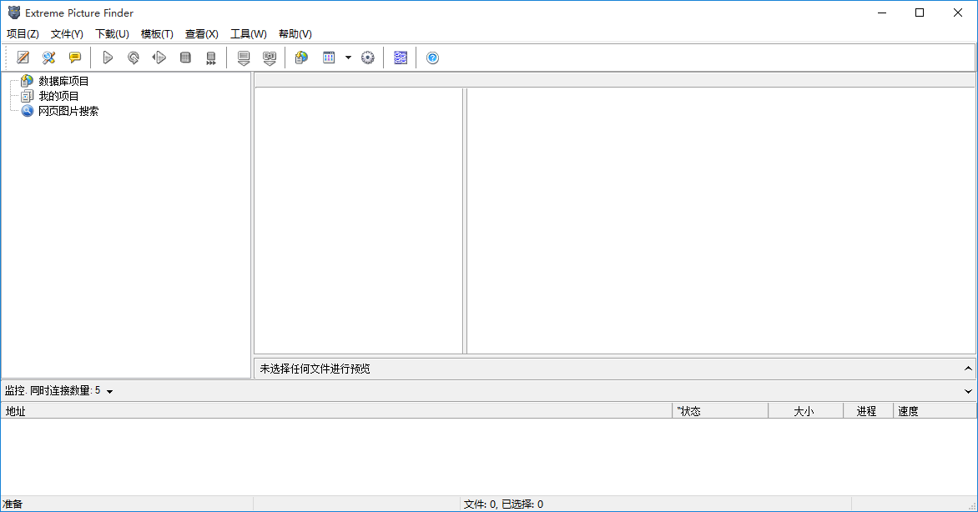Click the 未选择任何文件进行预览 label
The width and height of the screenshot is (978, 512).
click(315, 369)
